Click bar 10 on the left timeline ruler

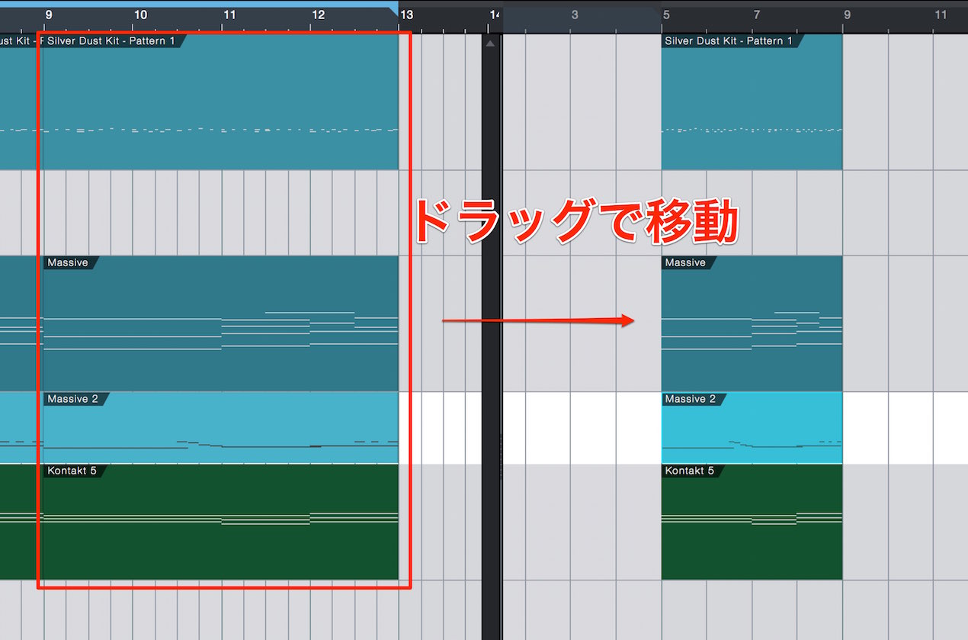(140, 15)
